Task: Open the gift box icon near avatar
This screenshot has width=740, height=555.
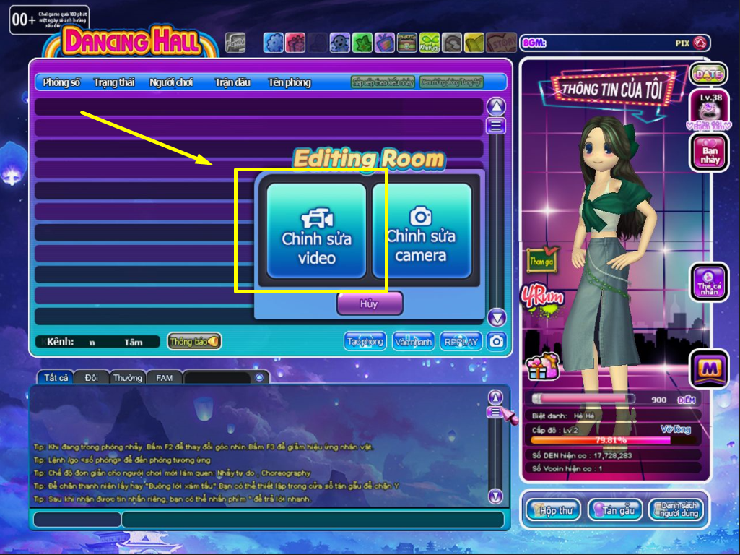Action: (x=542, y=366)
